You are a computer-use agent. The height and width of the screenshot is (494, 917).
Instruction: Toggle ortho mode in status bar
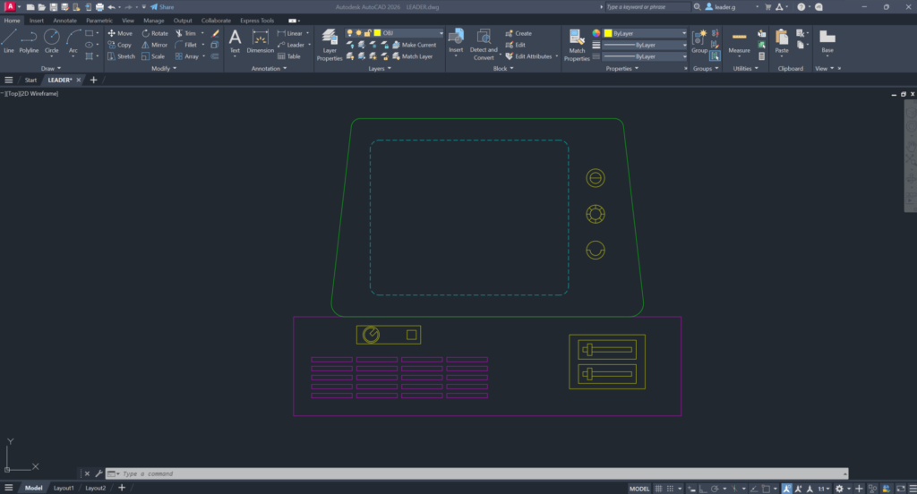pos(705,489)
